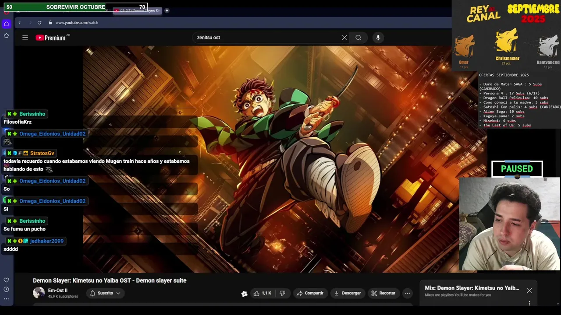
Task: Click Recortar clip button
Action: coord(383,293)
